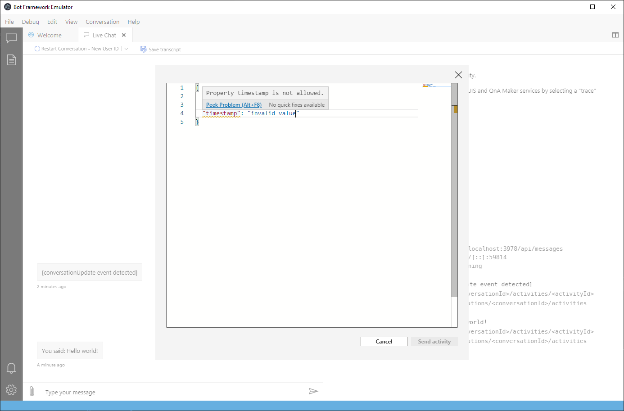Open the File menu

pyautogui.click(x=9, y=22)
